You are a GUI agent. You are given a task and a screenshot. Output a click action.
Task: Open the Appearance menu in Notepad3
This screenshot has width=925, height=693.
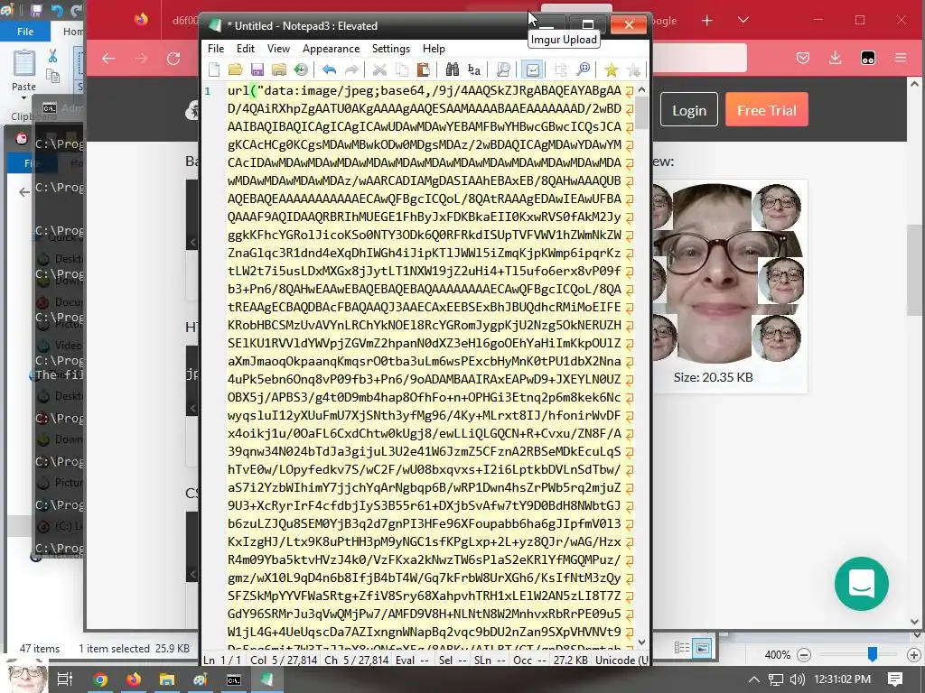331,49
